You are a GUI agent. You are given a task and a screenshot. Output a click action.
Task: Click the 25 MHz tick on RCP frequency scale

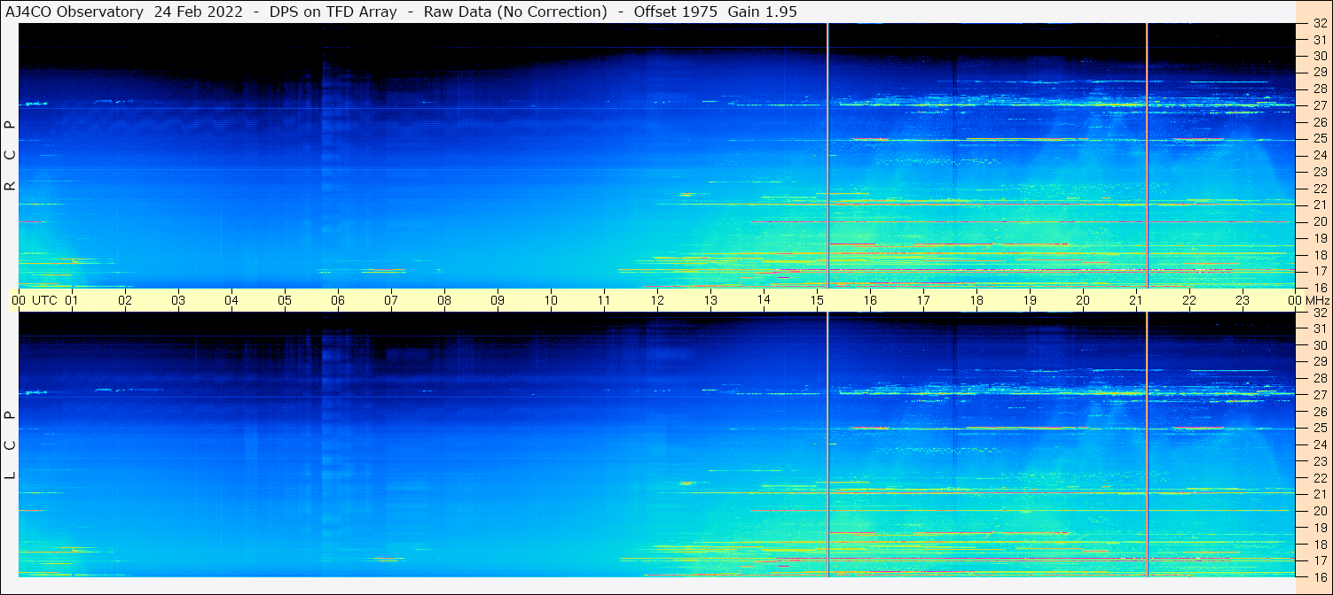click(x=1320, y=139)
